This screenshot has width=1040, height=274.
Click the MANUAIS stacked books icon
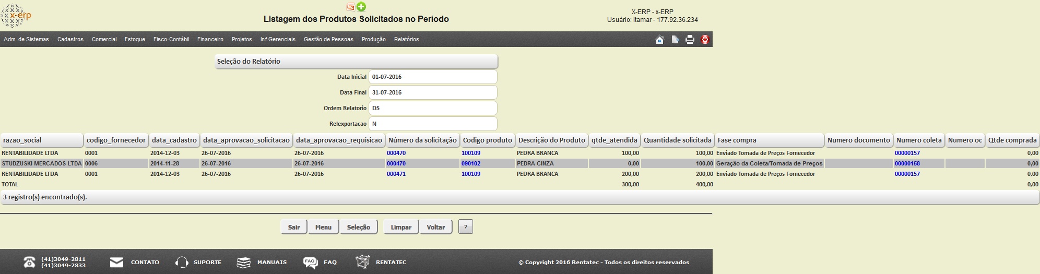pyautogui.click(x=244, y=262)
